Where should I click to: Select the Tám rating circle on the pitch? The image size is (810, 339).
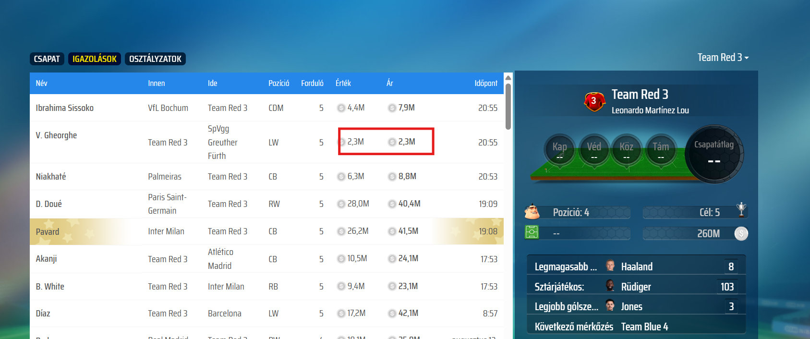[x=661, y=149]
